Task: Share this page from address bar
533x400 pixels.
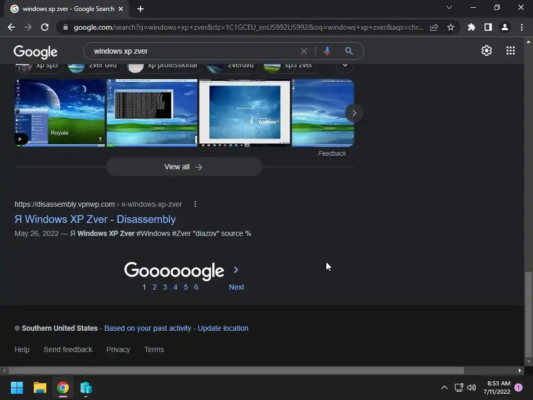Action: point(434,27)
